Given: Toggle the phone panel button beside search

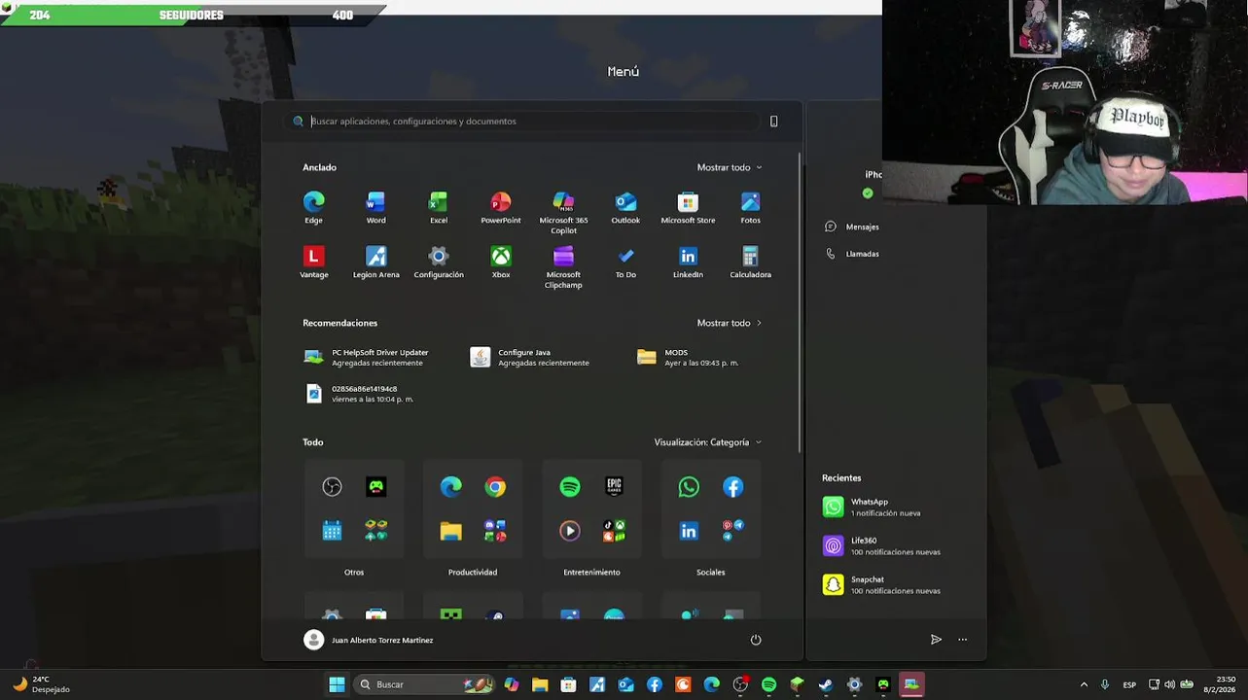Looking at the screenshot, I should pos(774,122).
